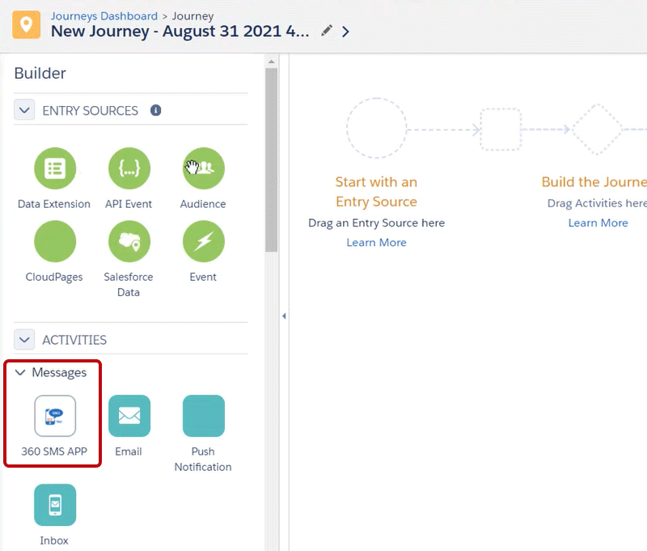Viewport: 647px width, 551px height.
Task: Pick the Event lightning bolt icon
Action: click(203, 242)
